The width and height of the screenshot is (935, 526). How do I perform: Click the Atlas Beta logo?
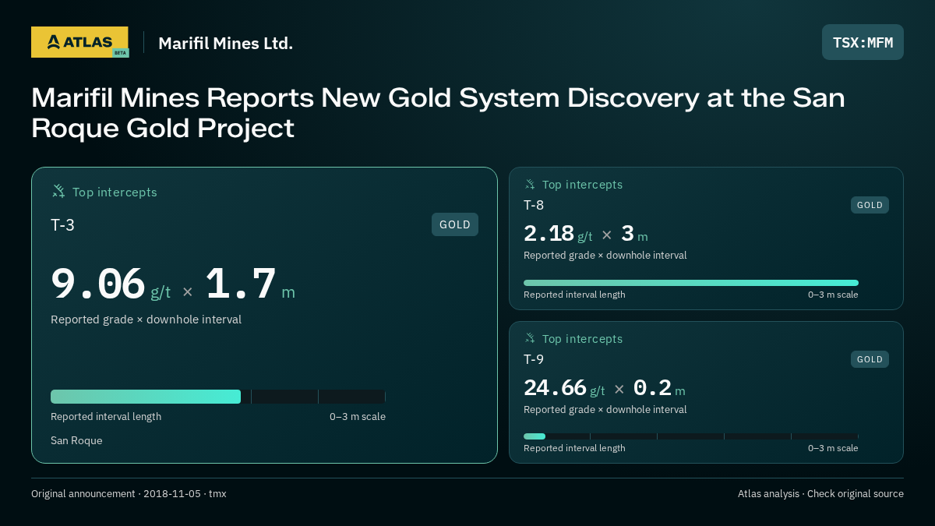tap(79, 42)
